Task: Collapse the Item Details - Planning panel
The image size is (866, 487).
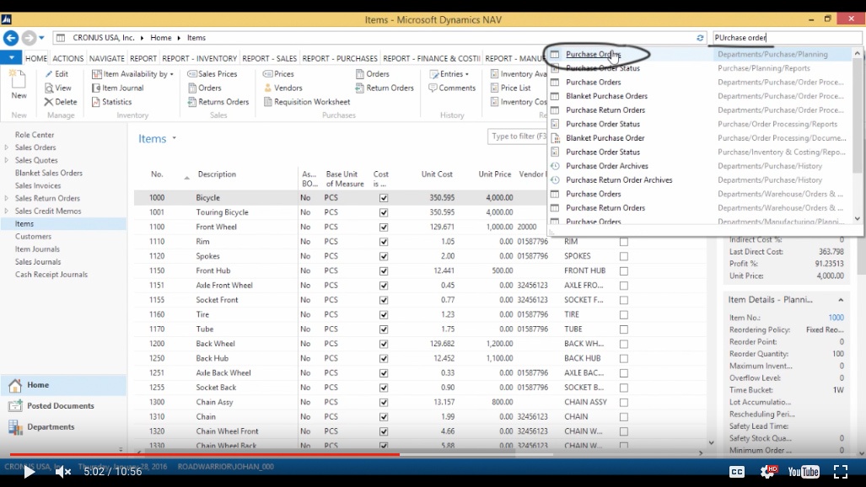Action: coord(841,300)
